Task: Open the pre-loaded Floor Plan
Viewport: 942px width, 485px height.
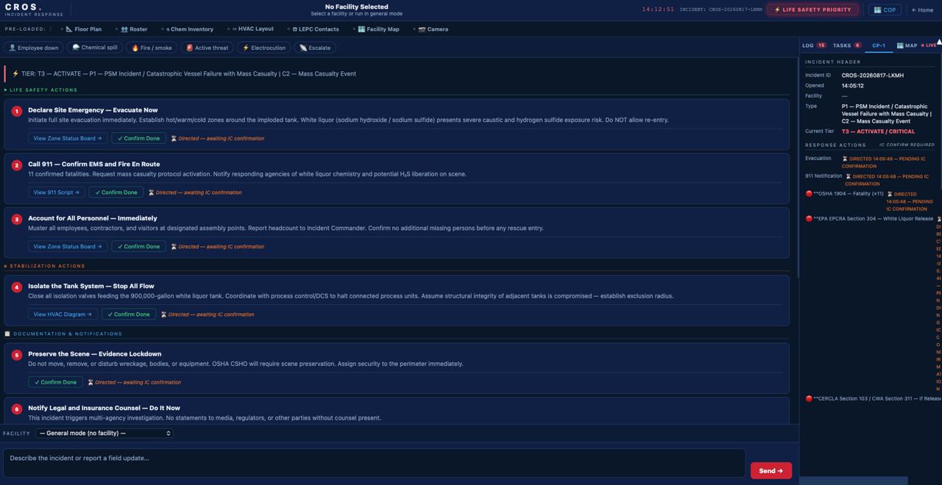Action: [x=83, y=29]
